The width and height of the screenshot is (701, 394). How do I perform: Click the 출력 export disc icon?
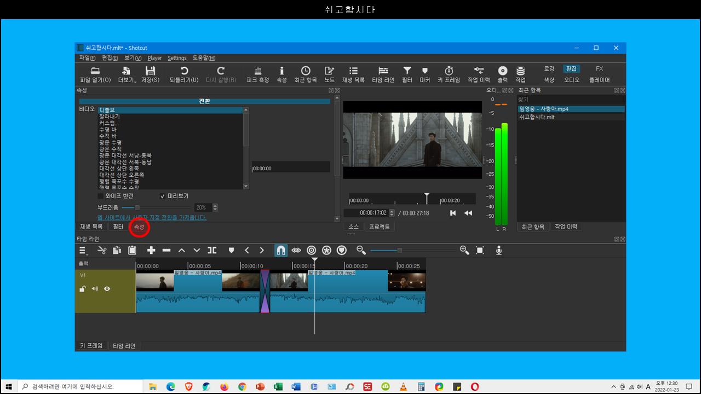tap(502, 75)
